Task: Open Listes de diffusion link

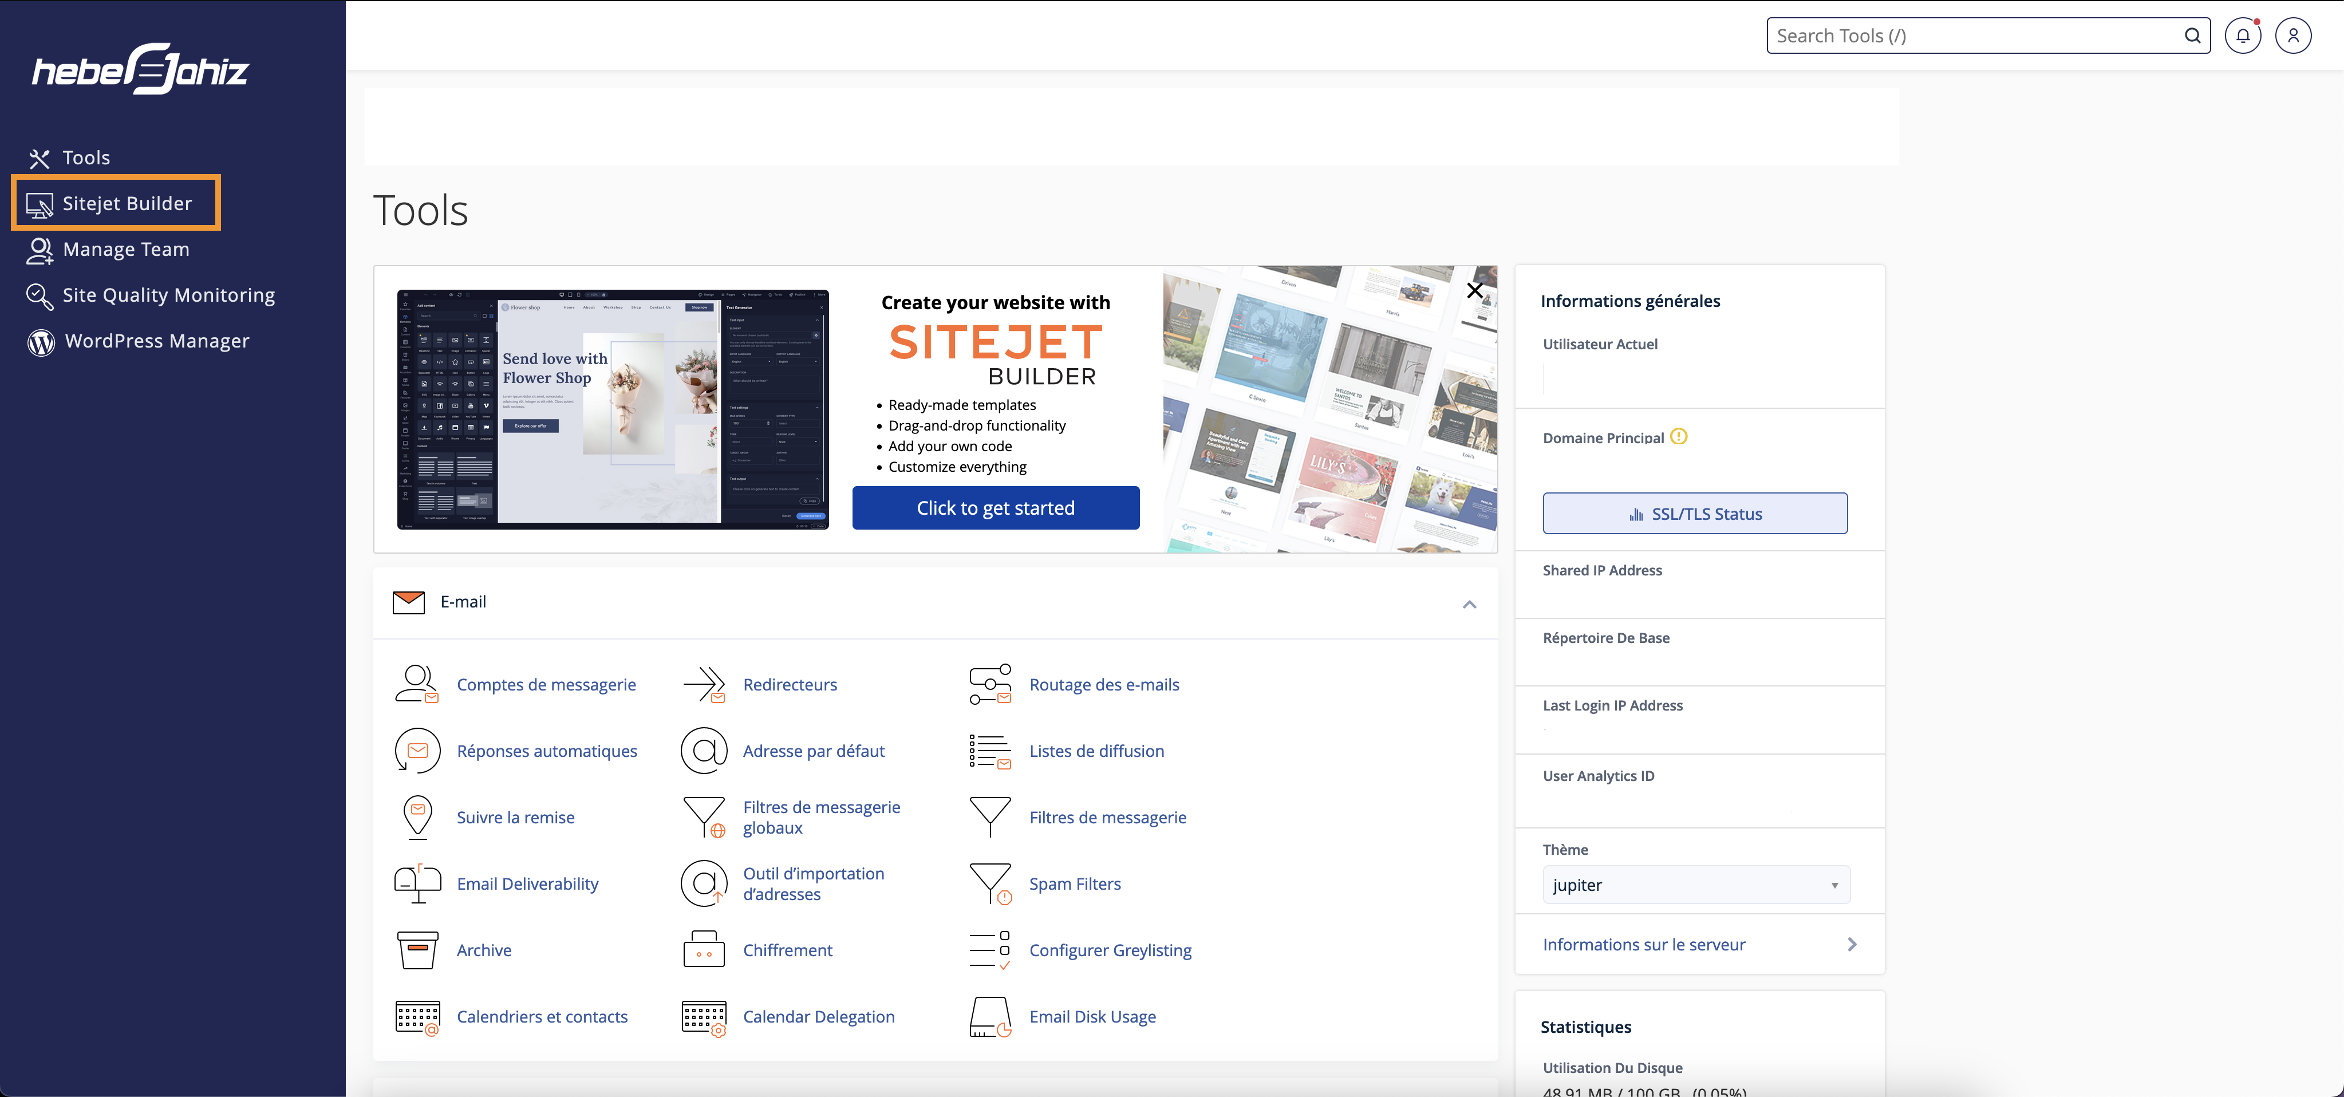Action: 1096,751
